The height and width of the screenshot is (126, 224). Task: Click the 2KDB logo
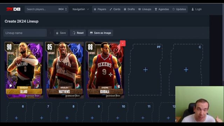click(x=13, y=9)
